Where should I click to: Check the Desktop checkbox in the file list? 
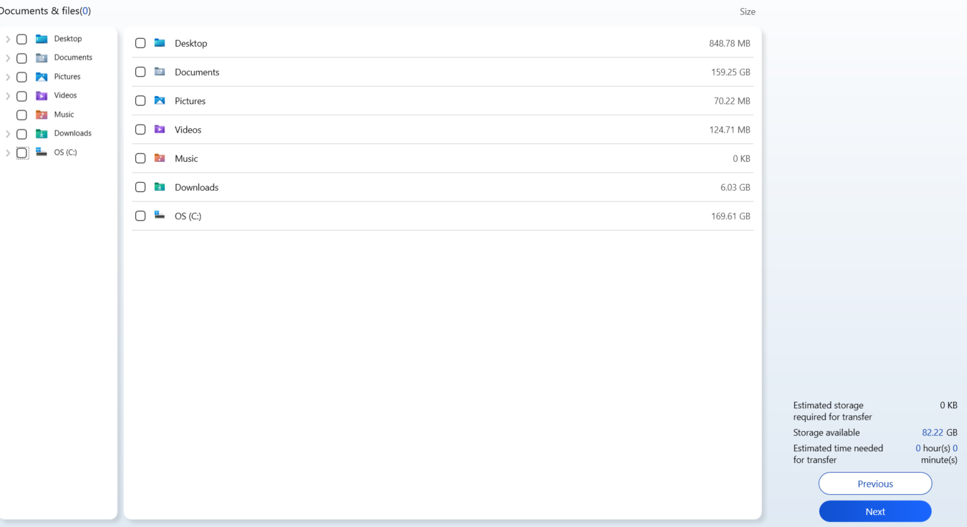pyautogui.click(x=140, y=43)
